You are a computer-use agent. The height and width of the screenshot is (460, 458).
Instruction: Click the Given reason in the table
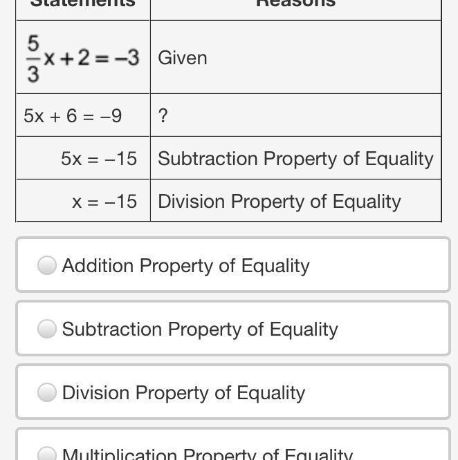tap(183, 58)
